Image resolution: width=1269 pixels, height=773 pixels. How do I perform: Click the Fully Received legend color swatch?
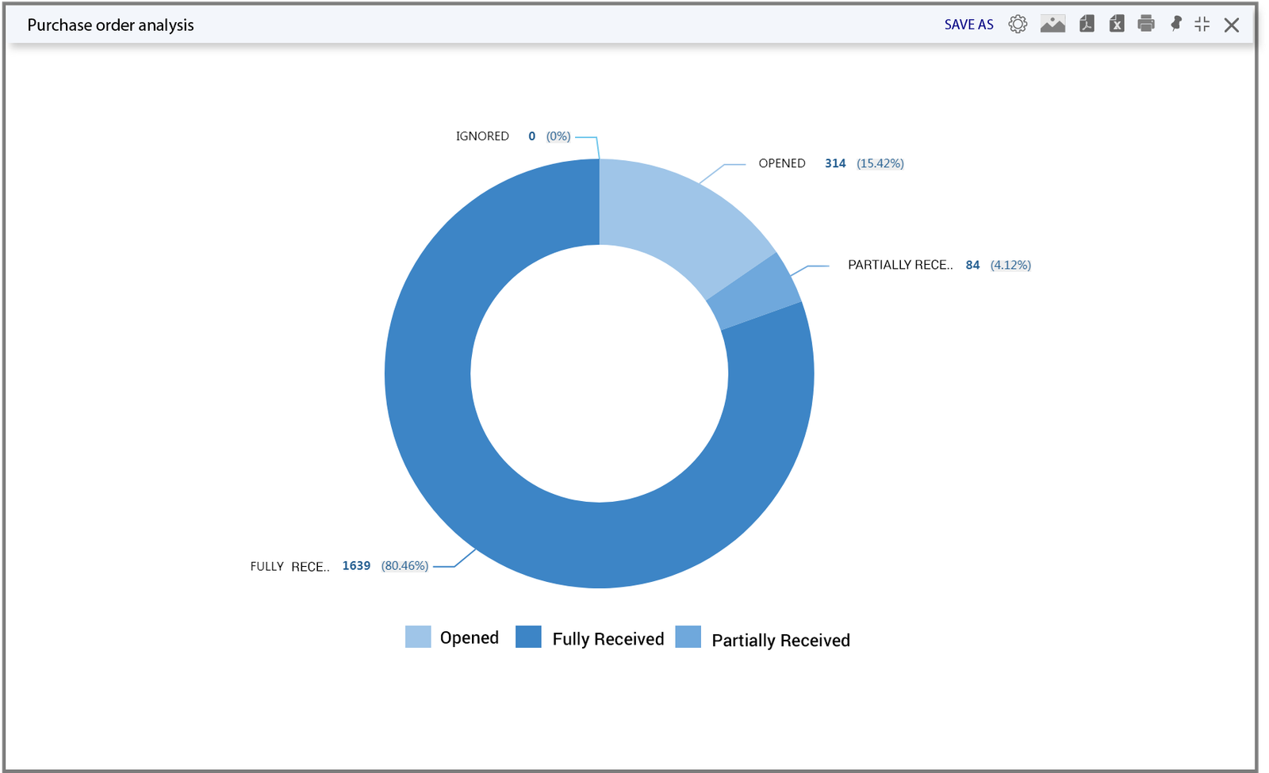click(528, 637)
